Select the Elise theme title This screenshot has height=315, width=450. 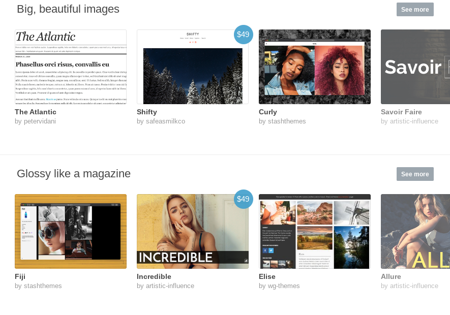(267, 276)
